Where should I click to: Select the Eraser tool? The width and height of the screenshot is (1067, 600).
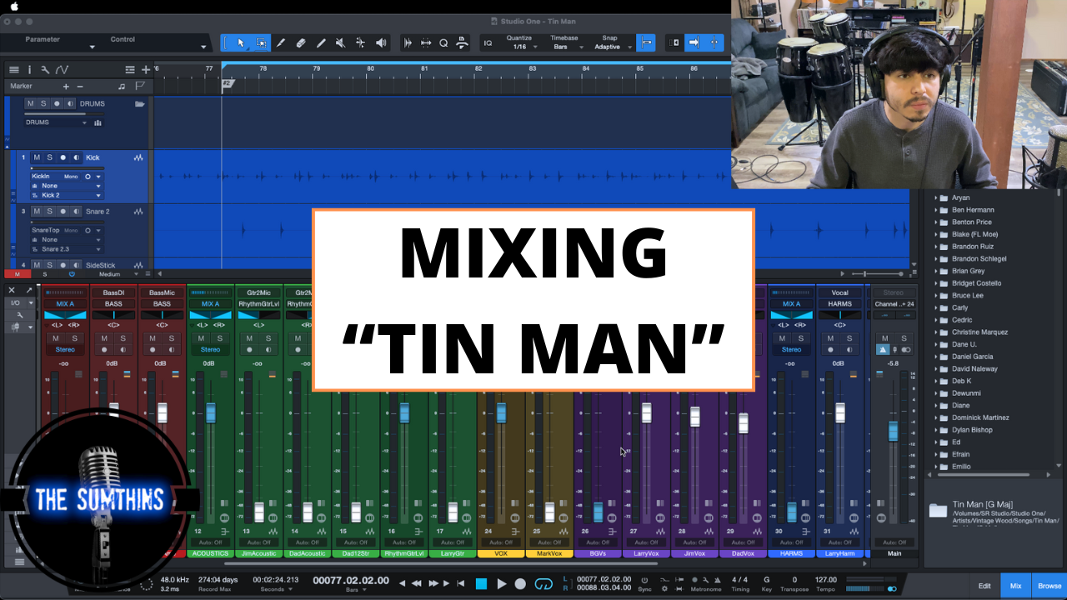coord(301,43)
